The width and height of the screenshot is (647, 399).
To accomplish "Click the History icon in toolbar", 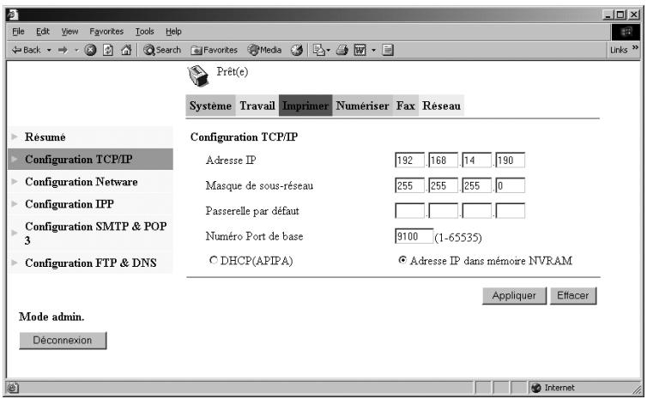I will pyautogui.click(x=297, y=50).
